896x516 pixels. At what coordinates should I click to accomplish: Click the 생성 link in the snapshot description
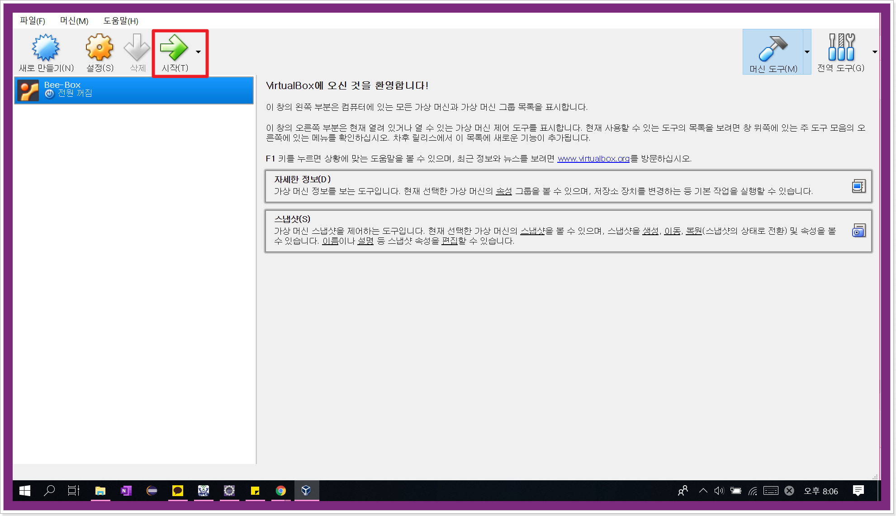[650, 231]
